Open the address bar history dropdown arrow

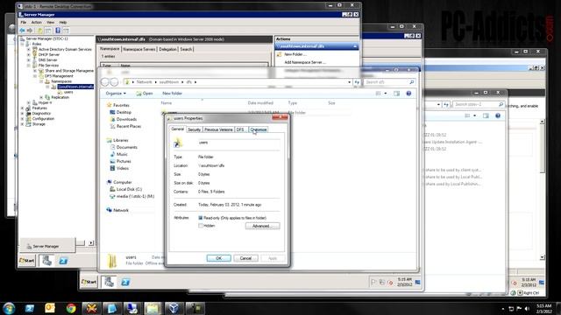[x=349, y=82]
